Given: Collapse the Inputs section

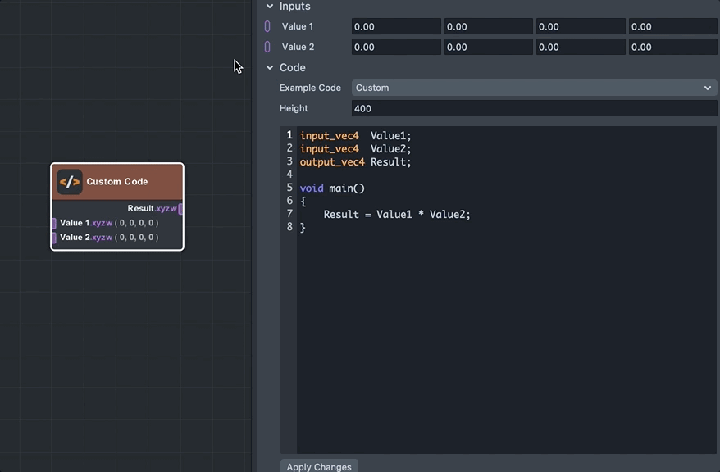Looking at the screenshot, I should [269, 6].
